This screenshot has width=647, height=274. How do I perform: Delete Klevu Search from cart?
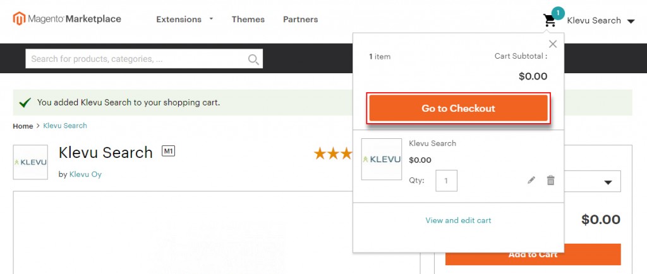(550, 181)
